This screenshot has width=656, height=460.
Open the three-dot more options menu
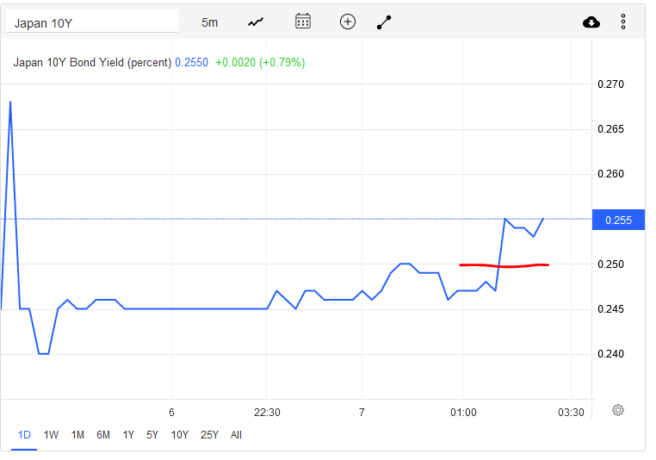[623, 22]
